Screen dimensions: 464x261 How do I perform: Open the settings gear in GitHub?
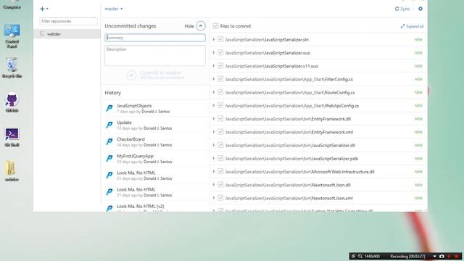click(420, 9)
